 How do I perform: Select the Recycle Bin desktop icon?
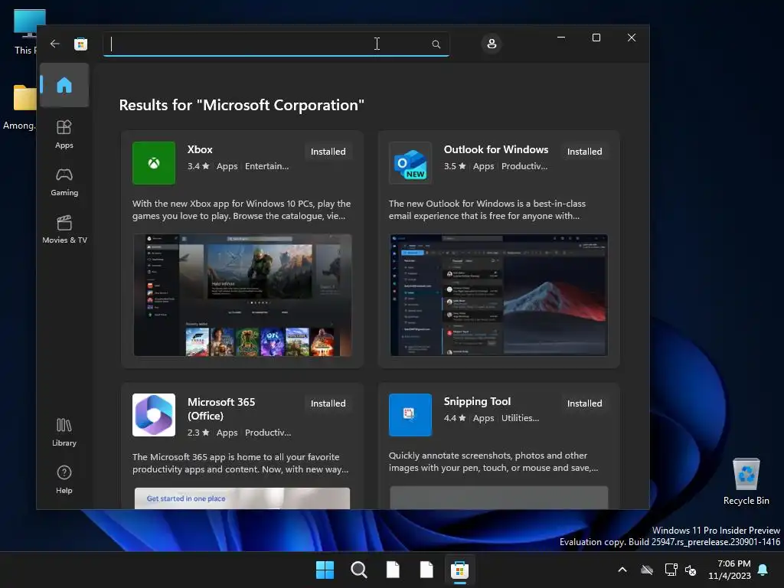(x=746, y=482)
